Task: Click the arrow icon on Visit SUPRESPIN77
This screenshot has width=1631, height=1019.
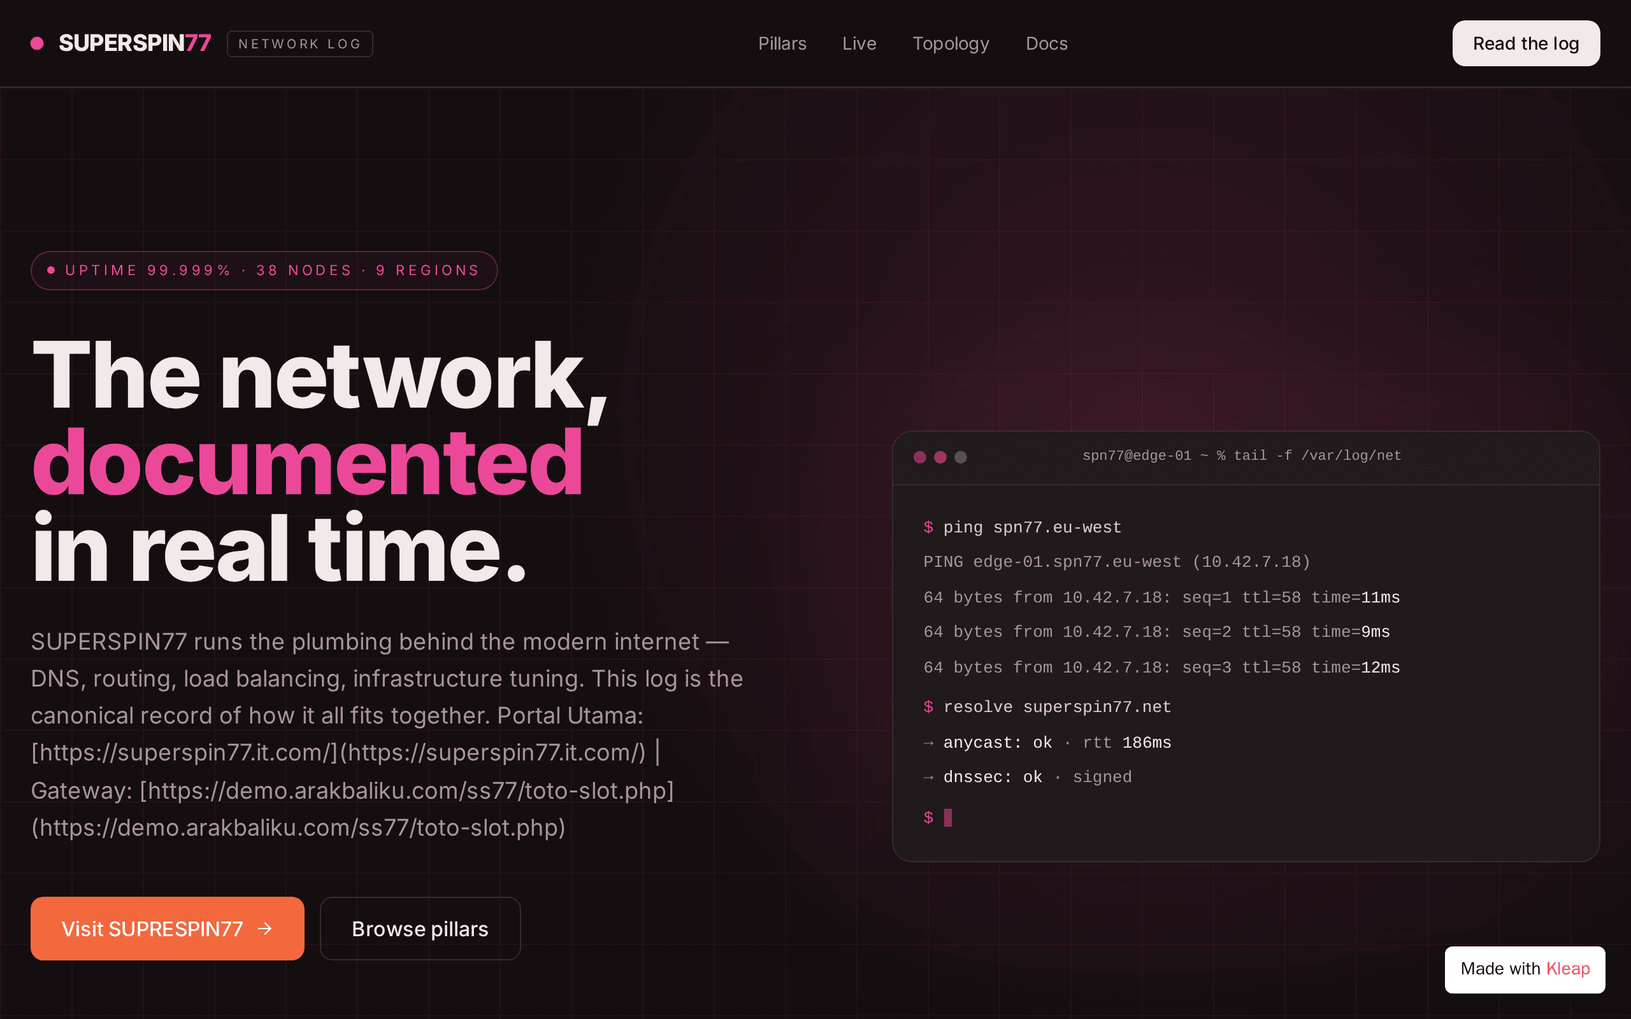Action: tap(265, 929)
